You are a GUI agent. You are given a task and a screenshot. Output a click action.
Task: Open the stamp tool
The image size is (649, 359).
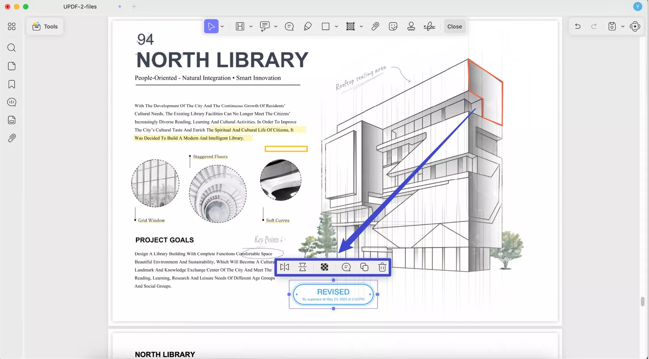(x=411, y=26)
